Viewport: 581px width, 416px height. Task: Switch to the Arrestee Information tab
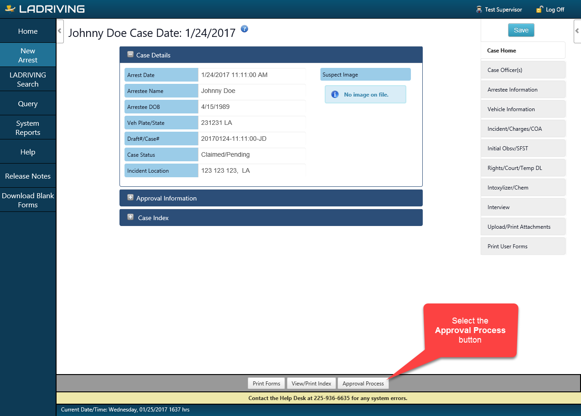pos(523,90)
